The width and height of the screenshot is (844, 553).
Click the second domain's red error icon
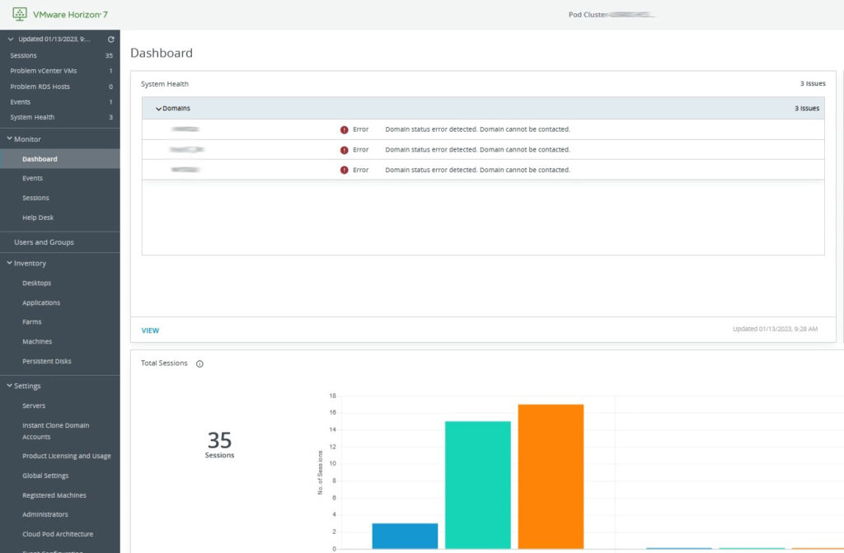pos(344,150)
